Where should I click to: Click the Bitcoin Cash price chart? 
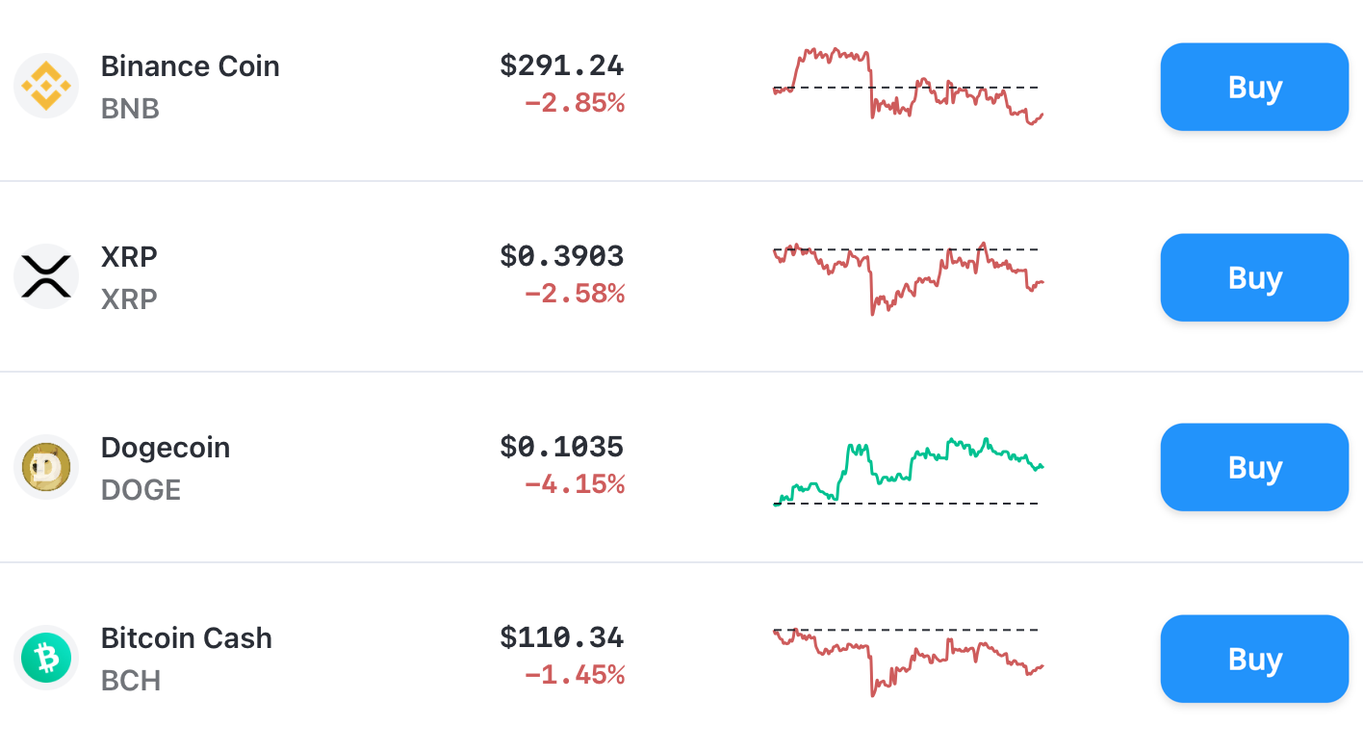(x=905, y=659)
